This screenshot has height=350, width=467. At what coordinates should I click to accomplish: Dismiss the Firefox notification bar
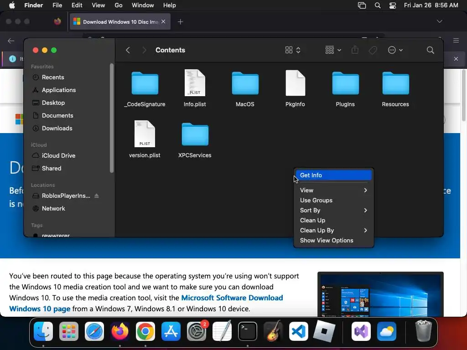[x=456, y=59]
